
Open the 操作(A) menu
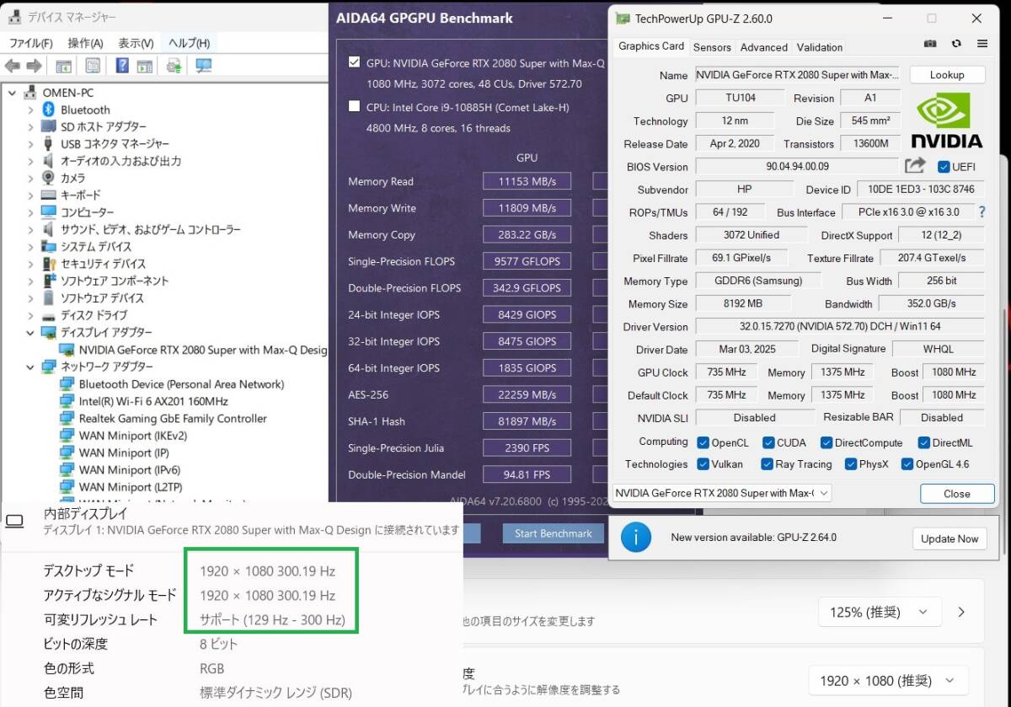pyautogui.click(x=85, y=43)
